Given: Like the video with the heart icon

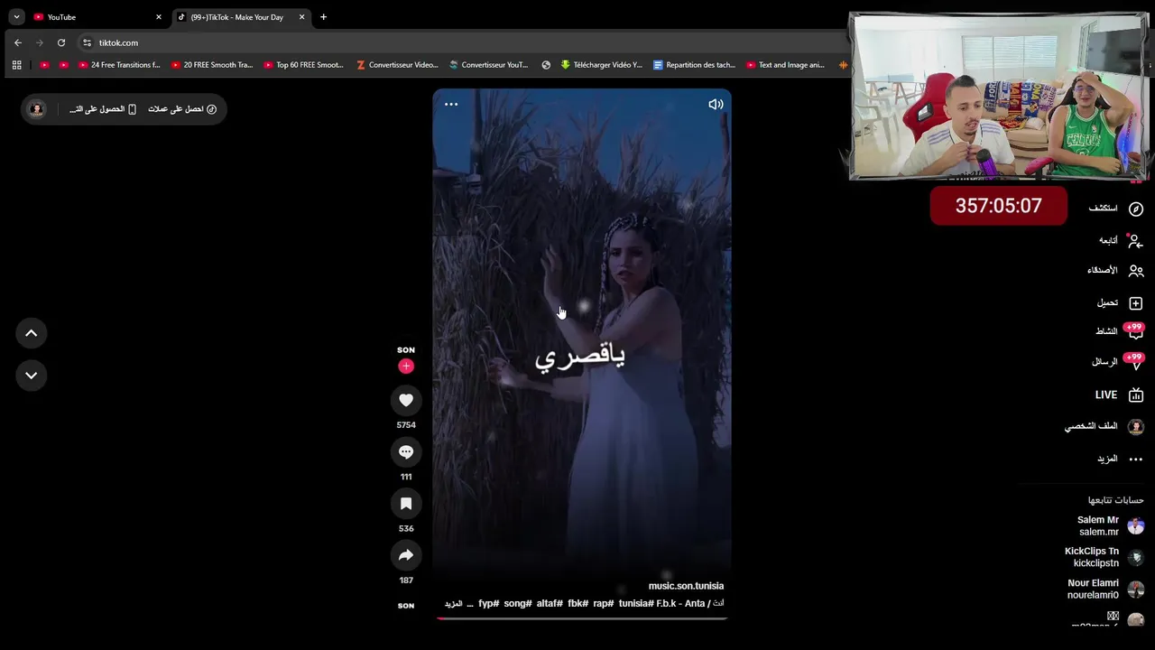Looking at the screenshot, I should pyautogui.click(x=406, y=400).
